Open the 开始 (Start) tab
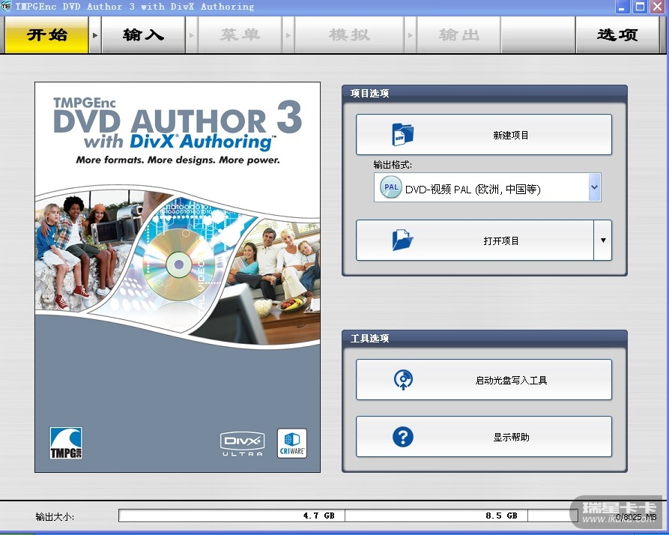 pos(46,35)
